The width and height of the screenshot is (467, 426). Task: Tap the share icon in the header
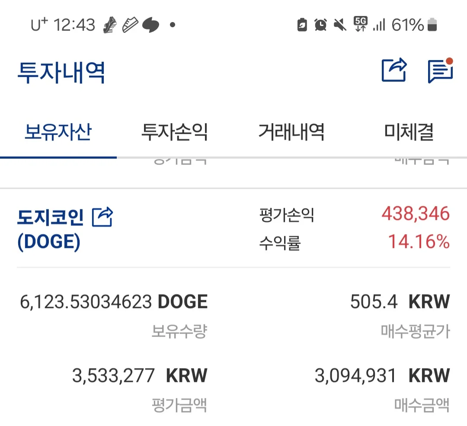(394, 70)
